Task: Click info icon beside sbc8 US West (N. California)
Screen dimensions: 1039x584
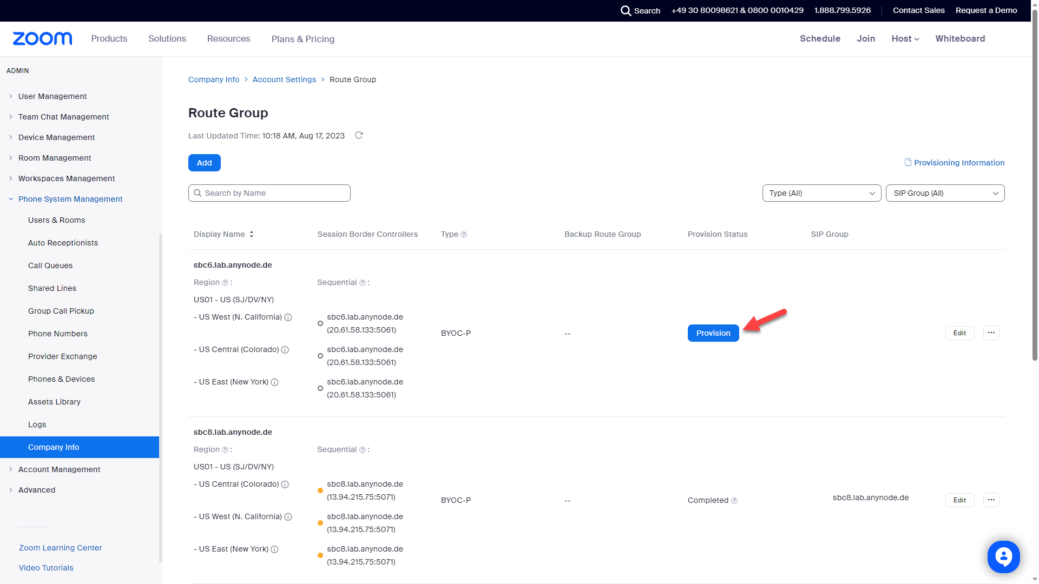Action: tap(288, 517)
